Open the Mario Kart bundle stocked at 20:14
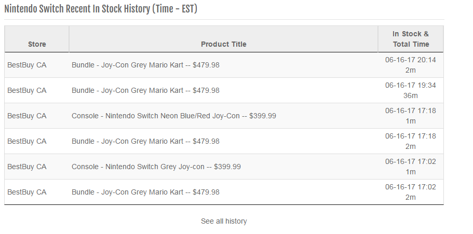The height and width of the screenshot is (234, 473). coord(145,65)
